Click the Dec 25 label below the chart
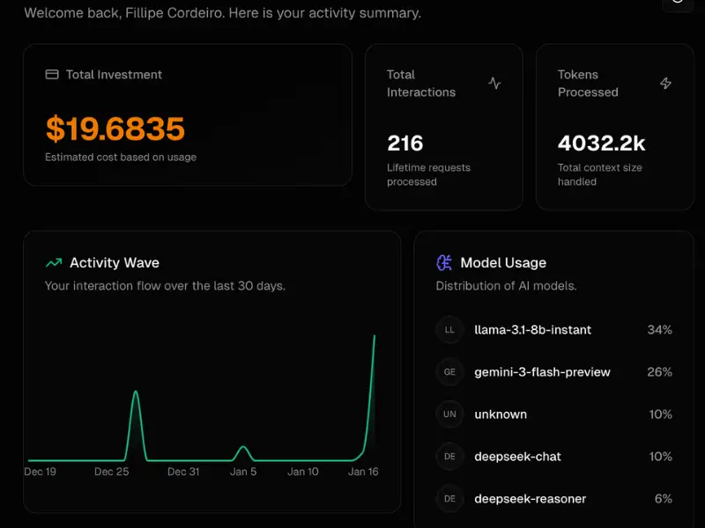The image size is (705, 528). pos(110,472)
